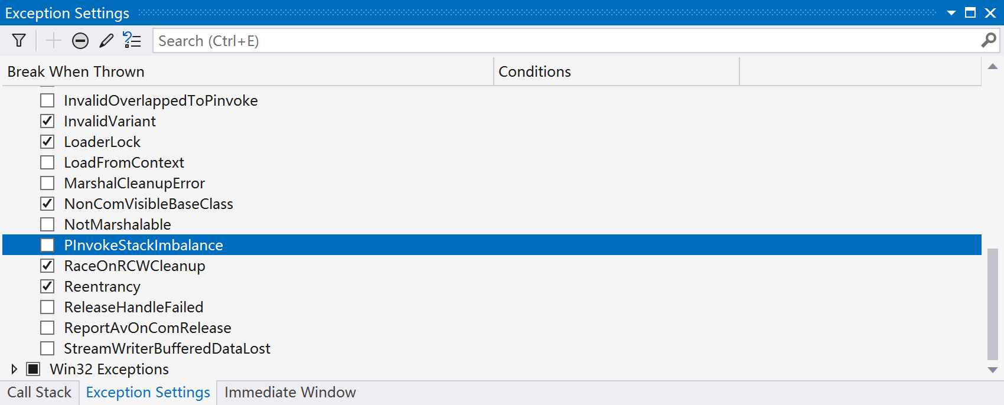Click the search magnifier icon
Image resolution: width=1004 pixels, height=405 pixels.
(x=989, y=40)
